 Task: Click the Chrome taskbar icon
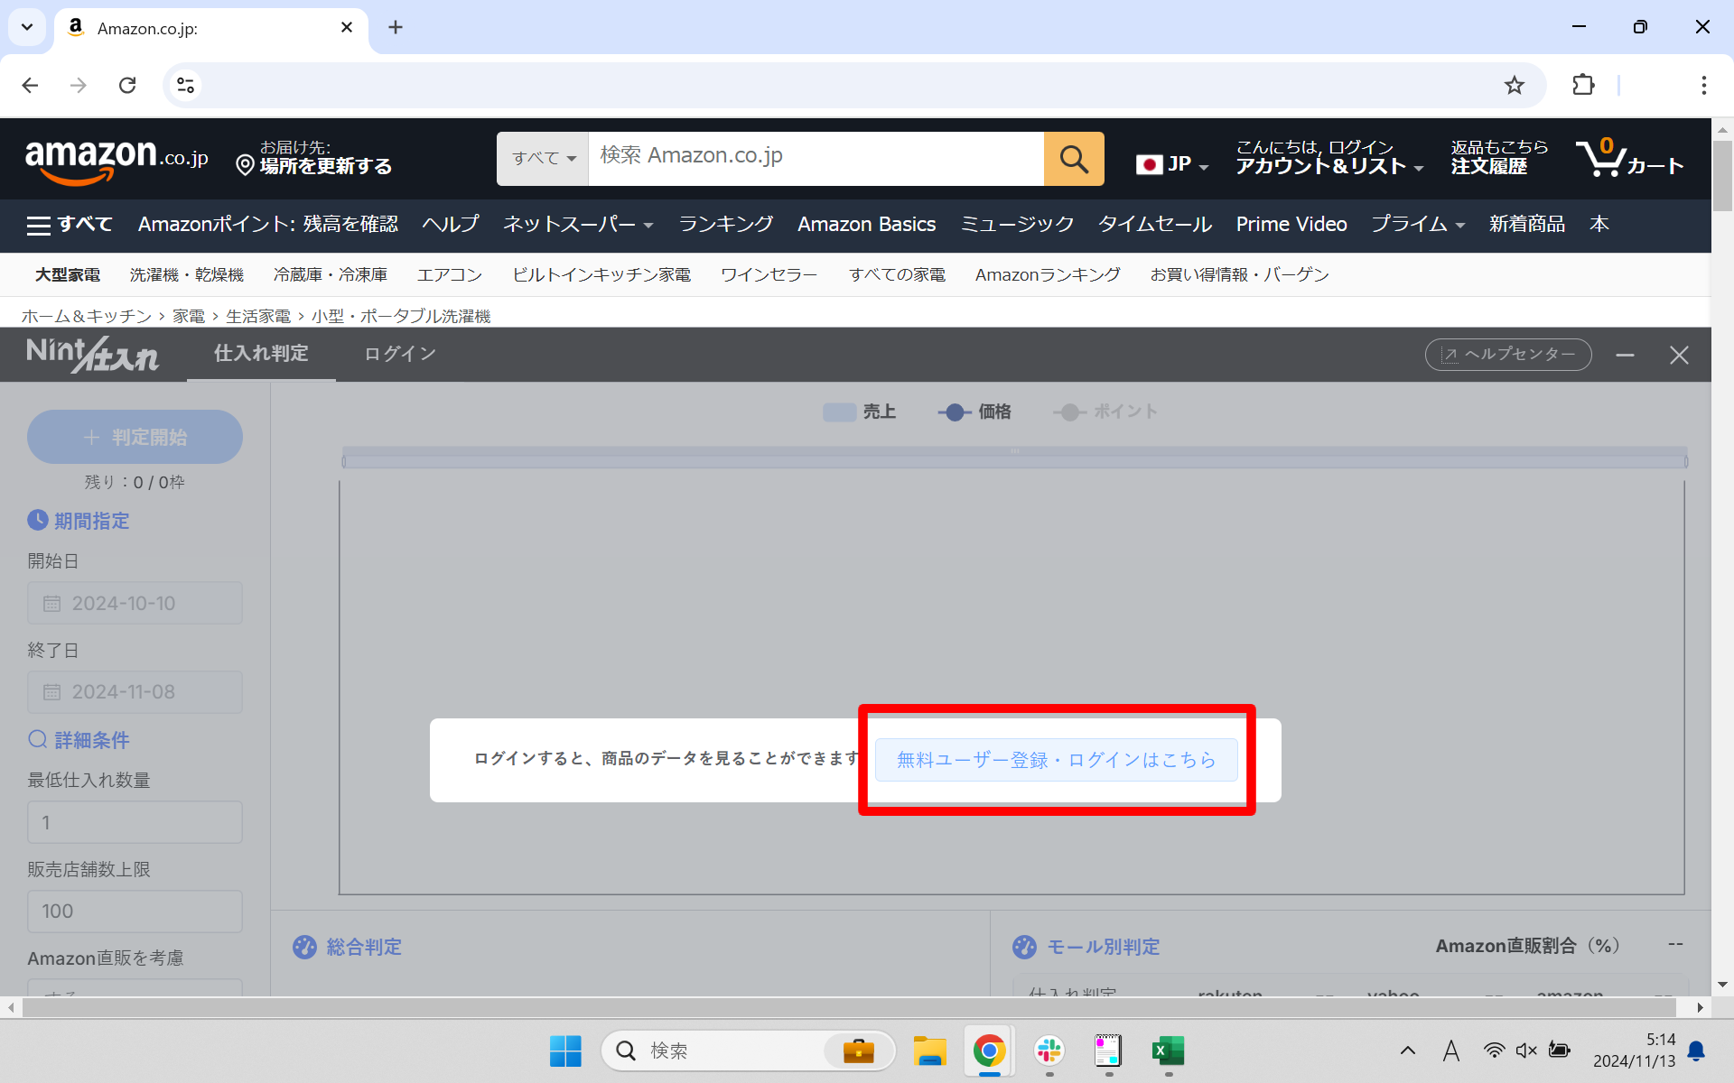[989, 1051]
